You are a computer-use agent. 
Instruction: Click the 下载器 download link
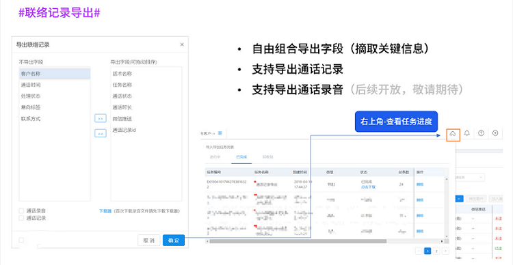click(105, 211)
